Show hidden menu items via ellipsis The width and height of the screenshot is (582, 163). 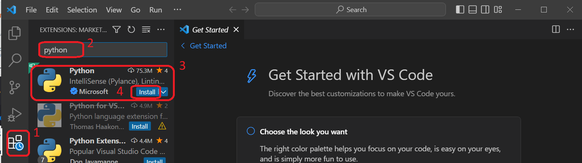click(x=177, y=10)
